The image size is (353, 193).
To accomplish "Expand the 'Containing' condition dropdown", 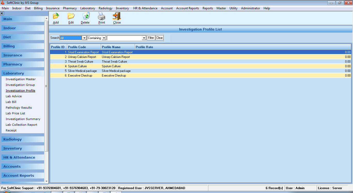I will tap(104, 38).
